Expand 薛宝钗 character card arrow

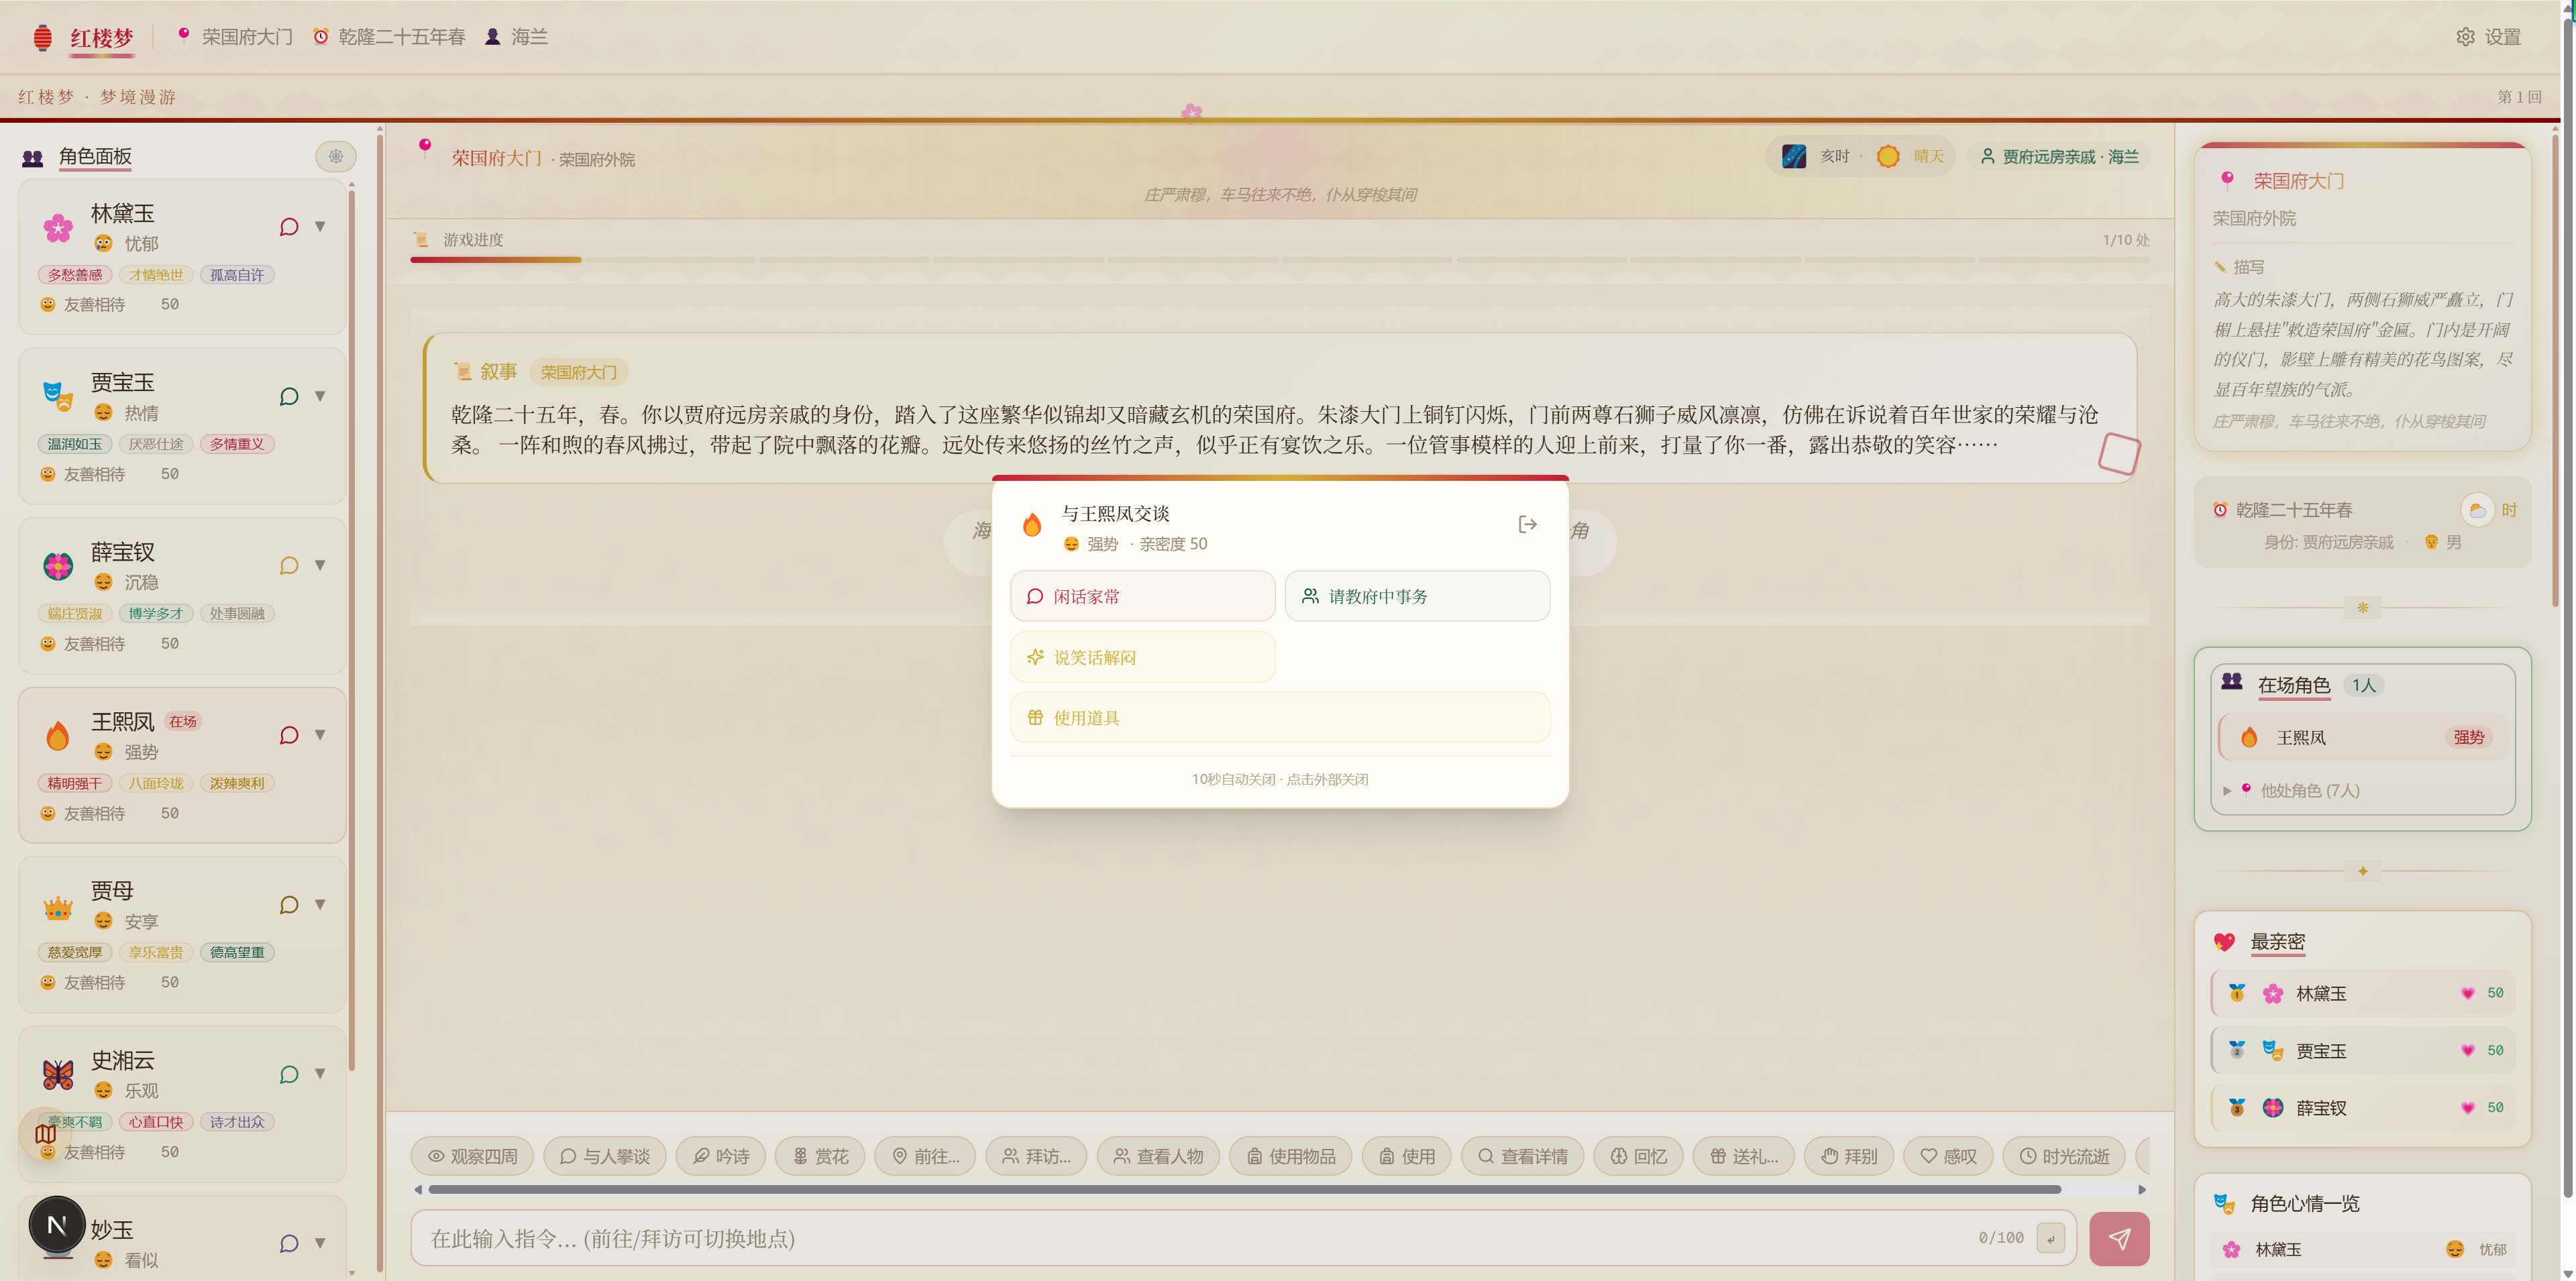click(x=320, y=566)
